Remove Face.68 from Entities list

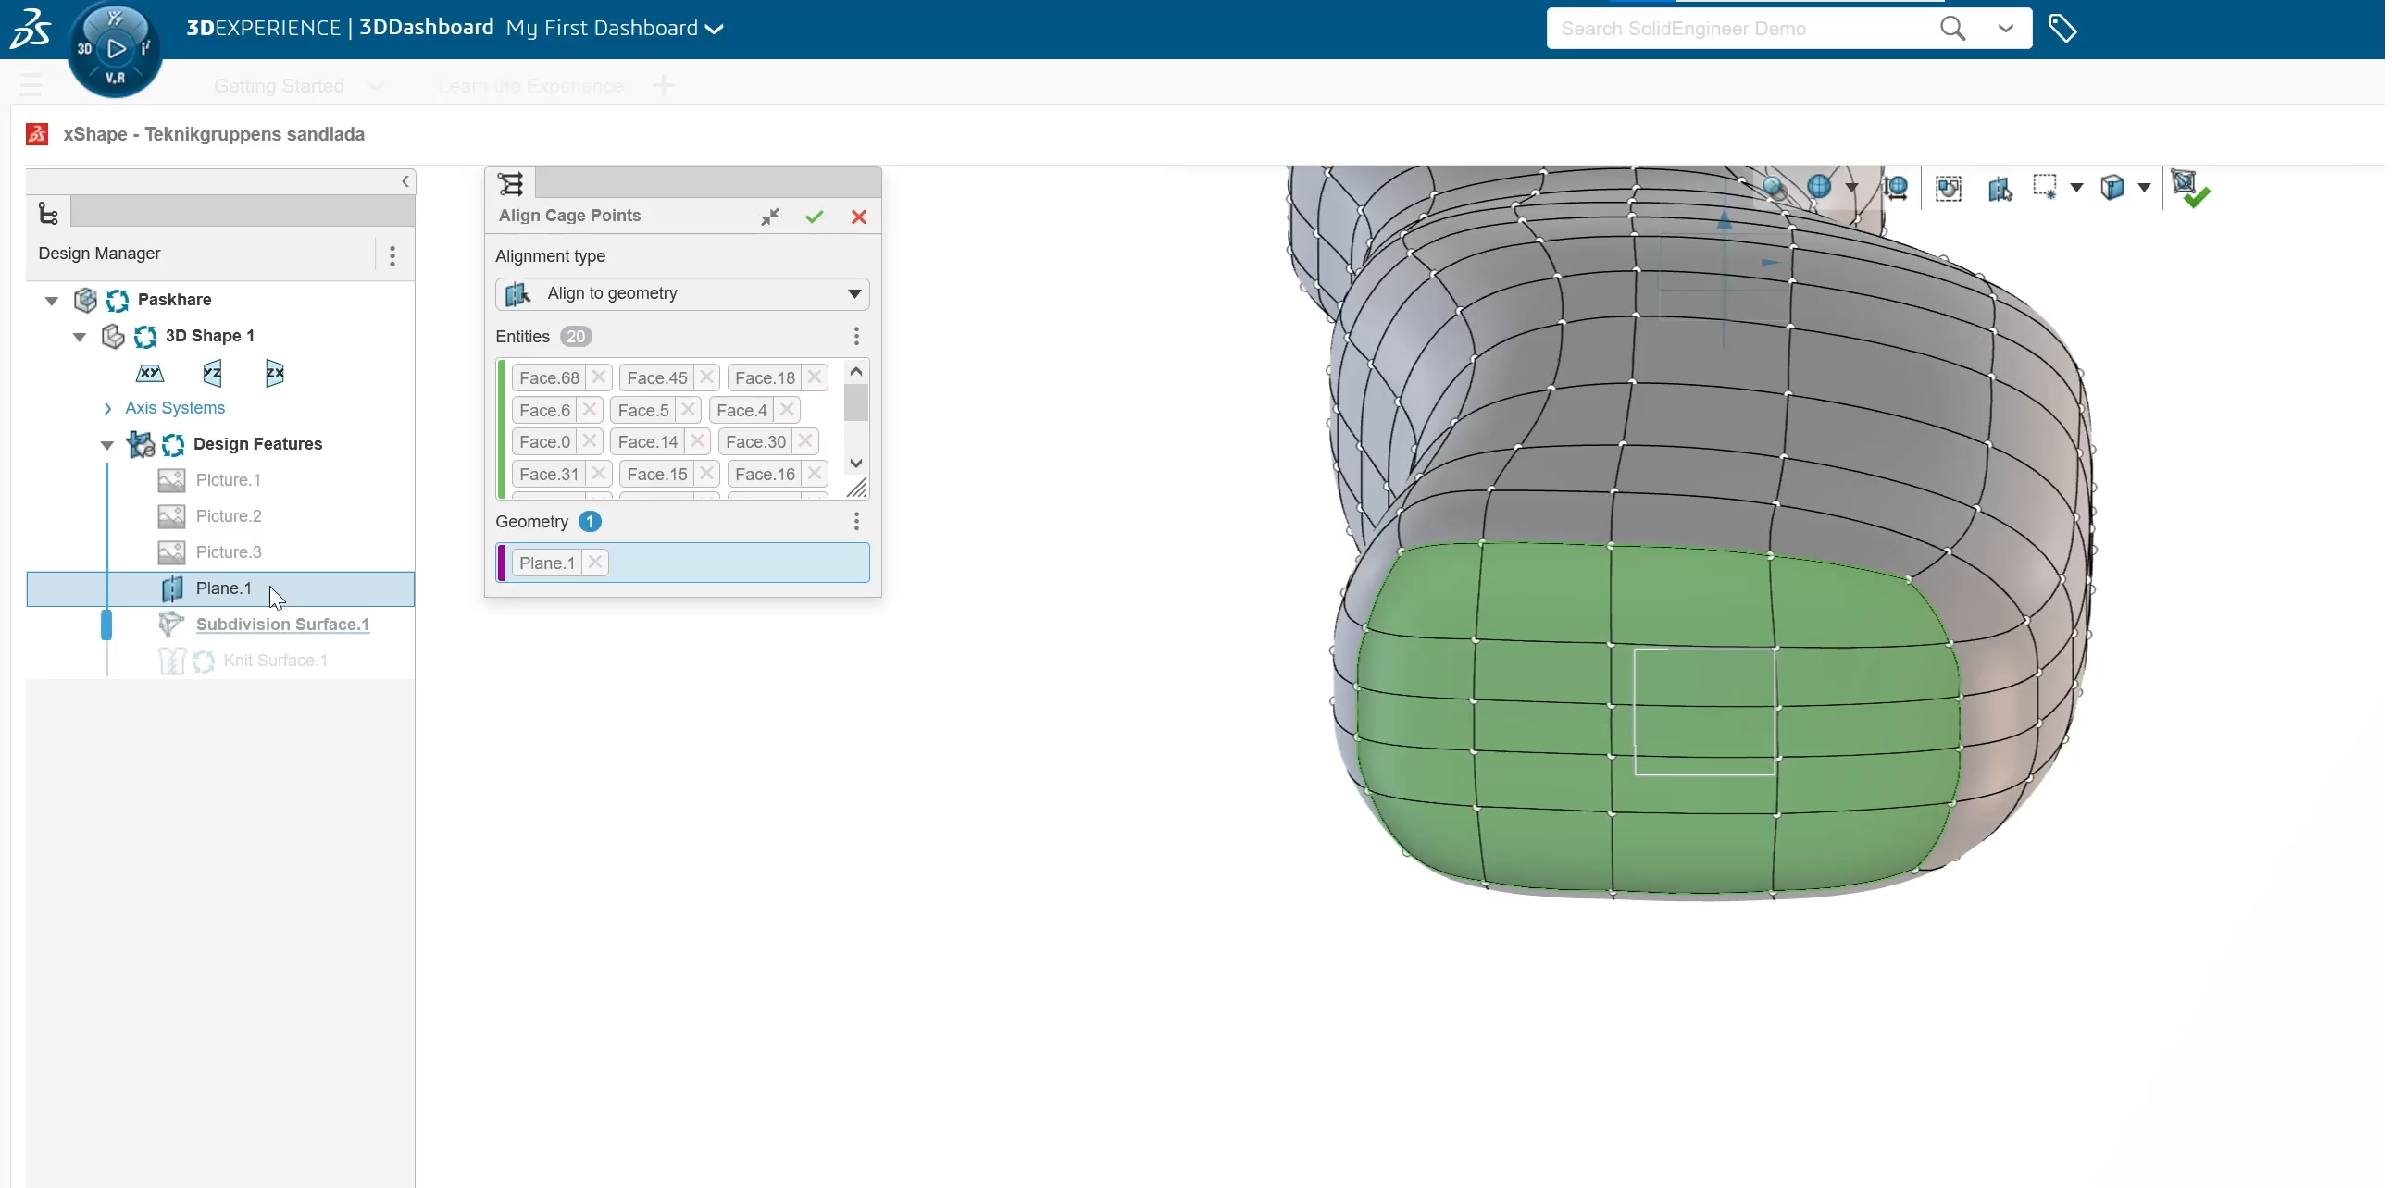(599, 377)
